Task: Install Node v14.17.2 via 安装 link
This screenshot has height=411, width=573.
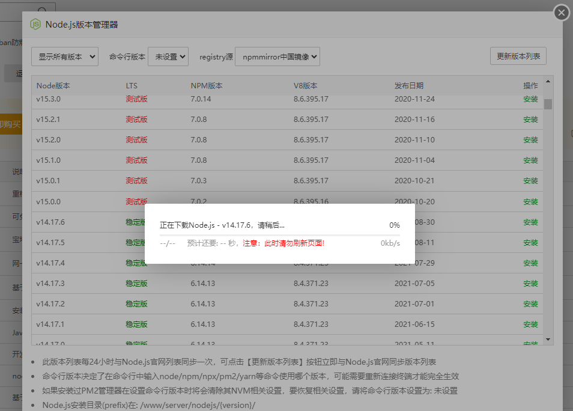Action: [530, 304]
